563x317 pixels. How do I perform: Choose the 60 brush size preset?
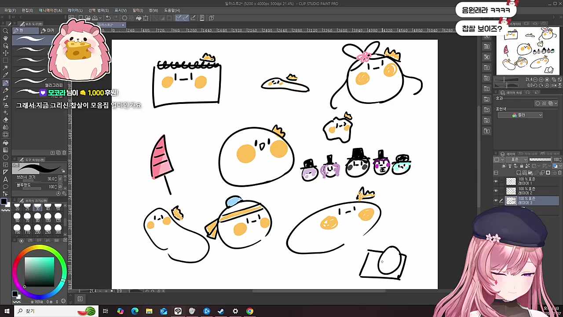pos(17,217)
